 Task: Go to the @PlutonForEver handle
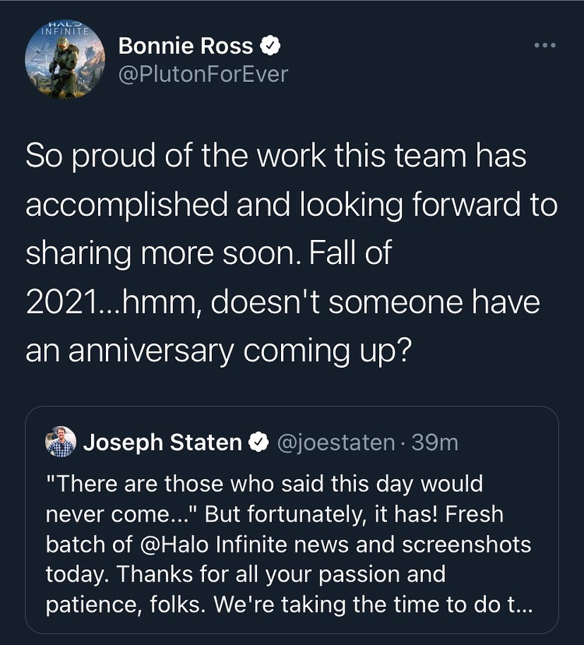pyautogui.click(x=203, y=73)
